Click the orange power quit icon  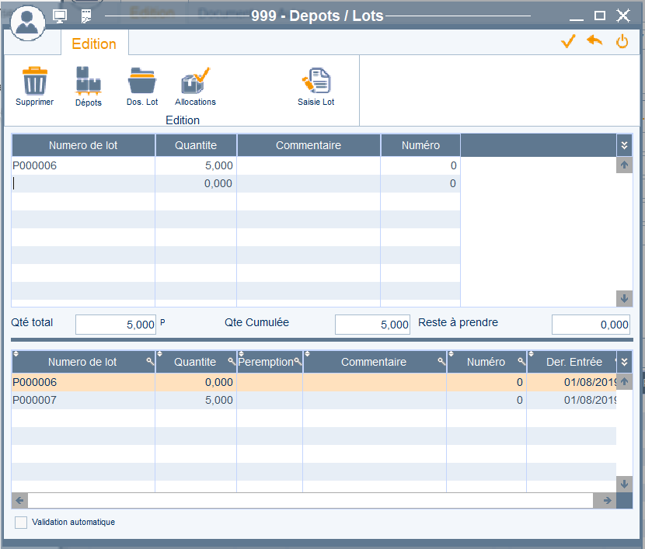coord(622,41)
